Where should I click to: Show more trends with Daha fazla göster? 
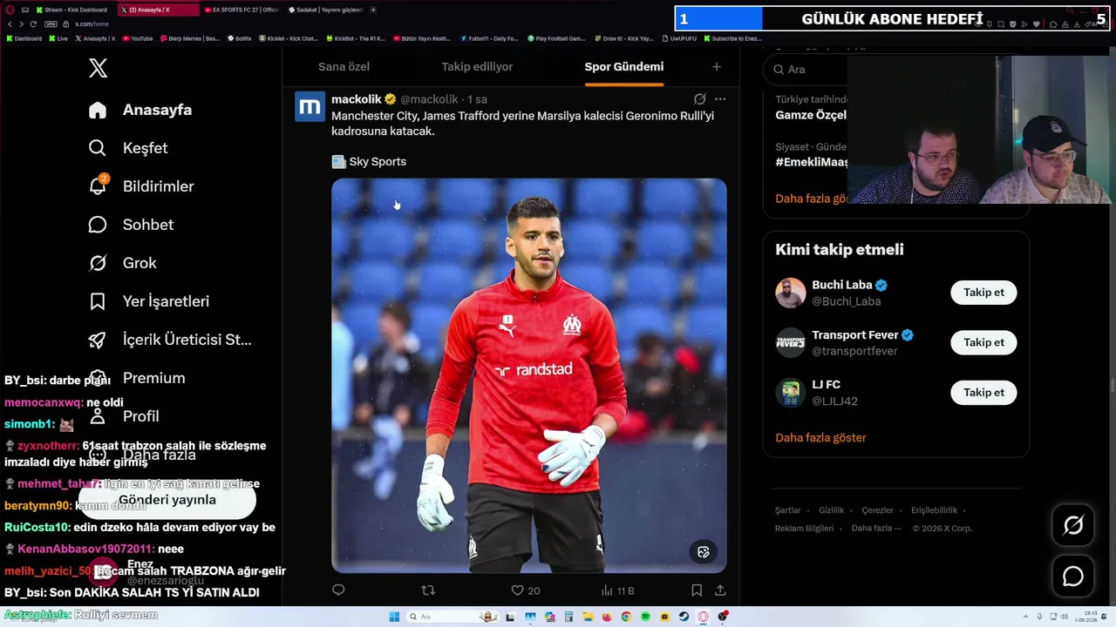[x=812, y=199]
